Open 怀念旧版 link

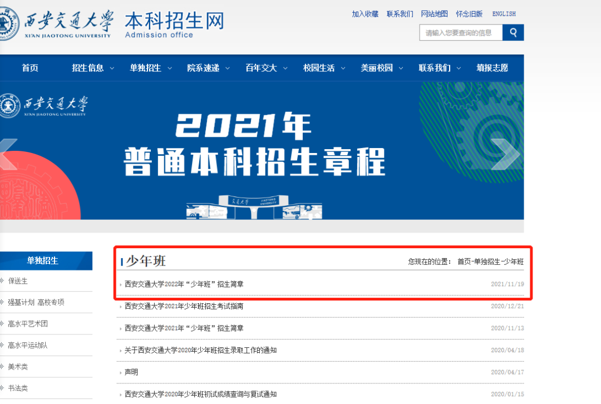click(469, 14)
